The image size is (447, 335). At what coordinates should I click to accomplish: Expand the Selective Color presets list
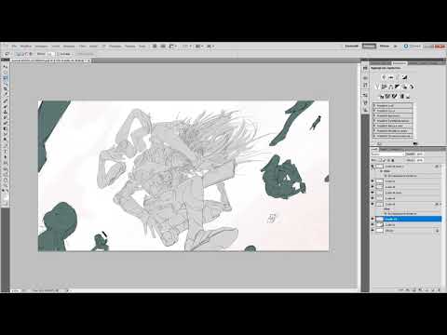374,136
